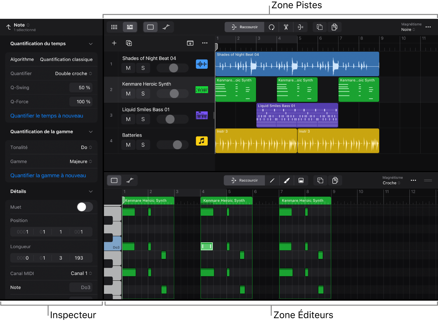
Task: Toggle the Muet switch
Action: 85,207
